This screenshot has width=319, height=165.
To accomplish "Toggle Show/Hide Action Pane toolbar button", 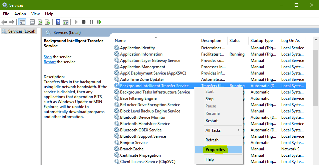I will [x=66, y=22].
